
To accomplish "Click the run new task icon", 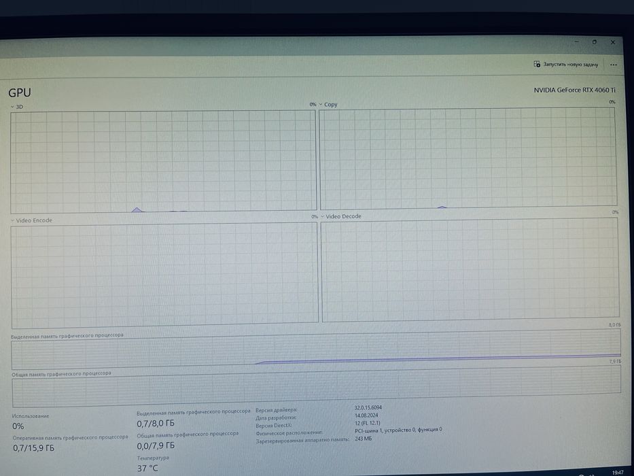I will 537,64.
